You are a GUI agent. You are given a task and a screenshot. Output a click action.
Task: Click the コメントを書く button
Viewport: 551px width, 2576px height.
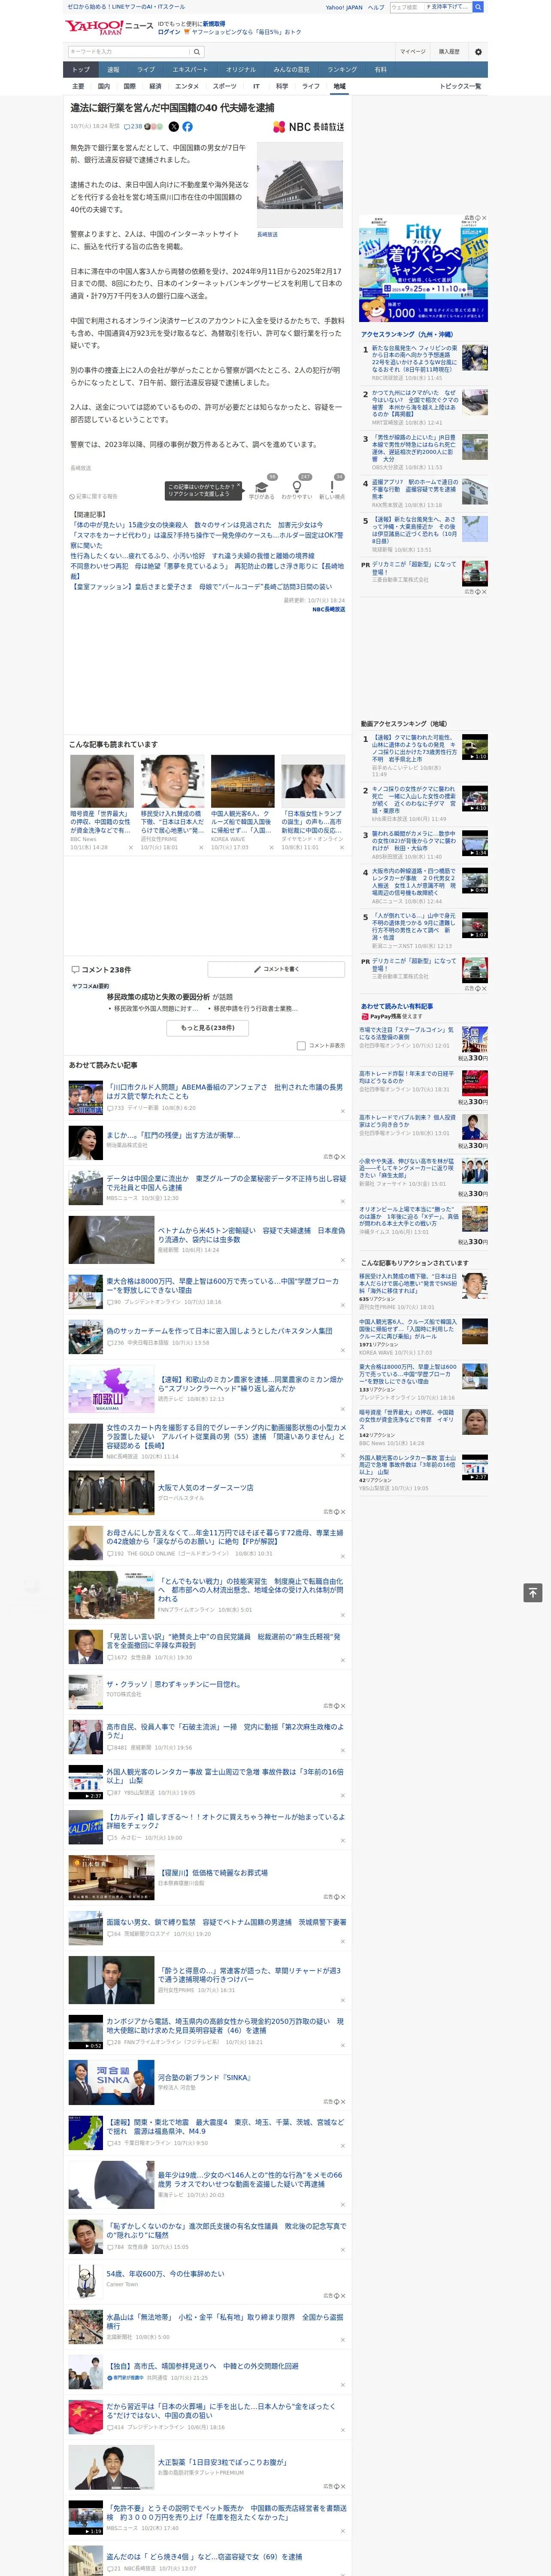tap(276, 969)
